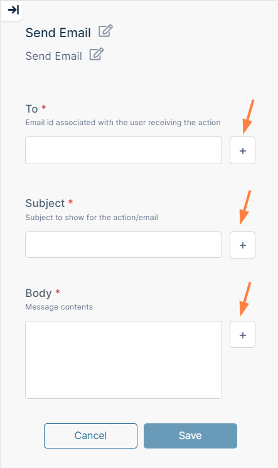The height and width of the screenshot is (468, 278).
Task: Click pencil icon beside lighter Send Email subtitle
Action: [x=97, y=54]
